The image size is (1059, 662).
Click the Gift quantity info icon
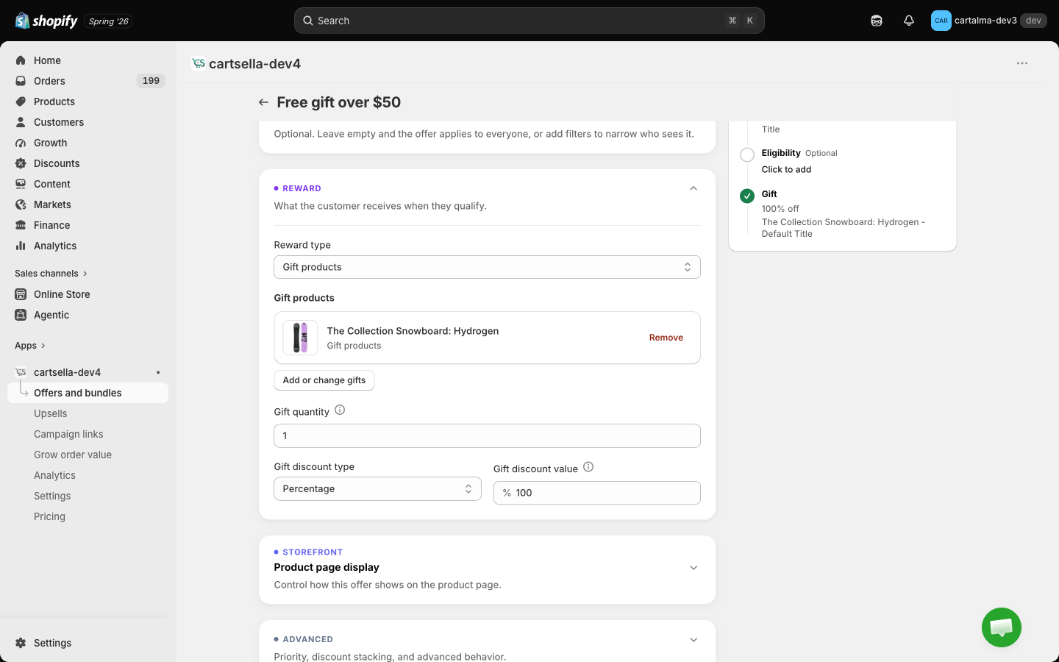[x=340, y=410]
